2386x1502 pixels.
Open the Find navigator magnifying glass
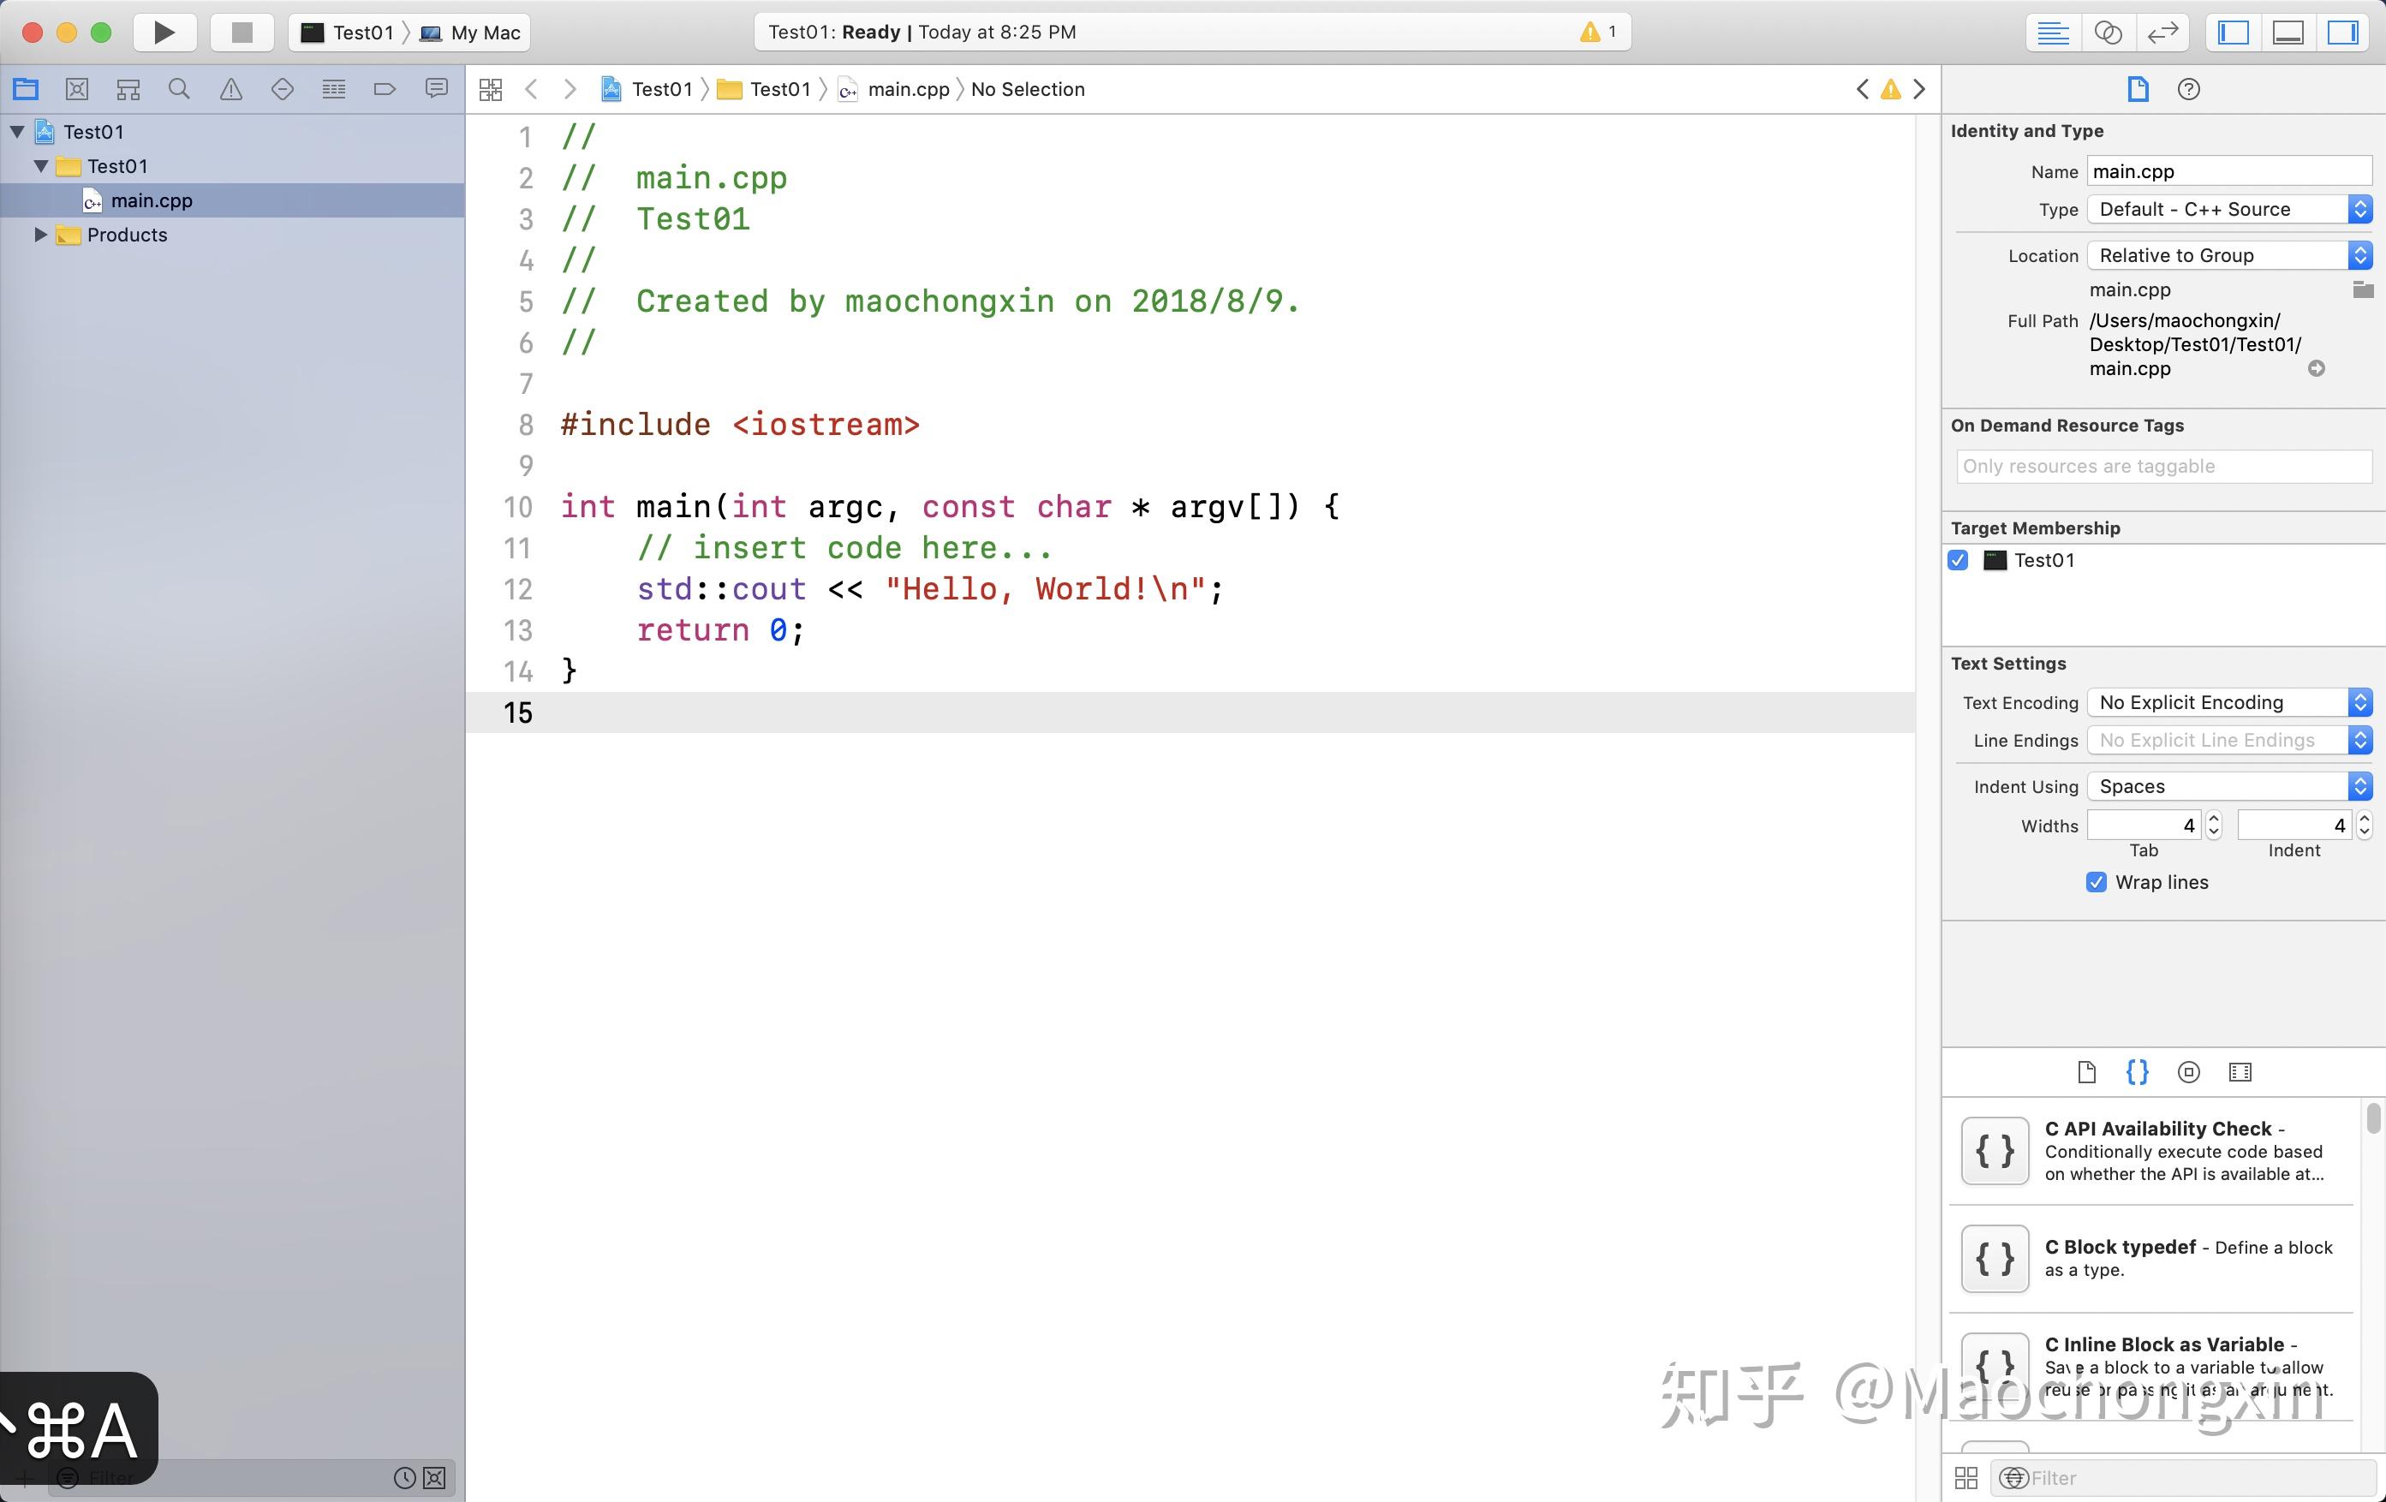[x=179, y=89]
